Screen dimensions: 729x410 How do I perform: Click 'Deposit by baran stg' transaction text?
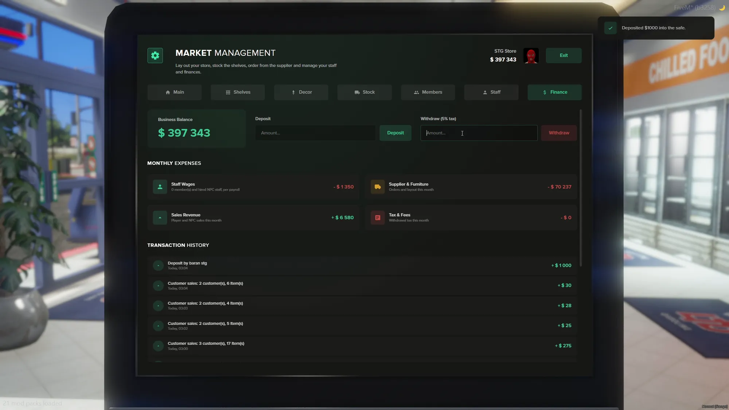pyautogui.click(x=187, y=263)
